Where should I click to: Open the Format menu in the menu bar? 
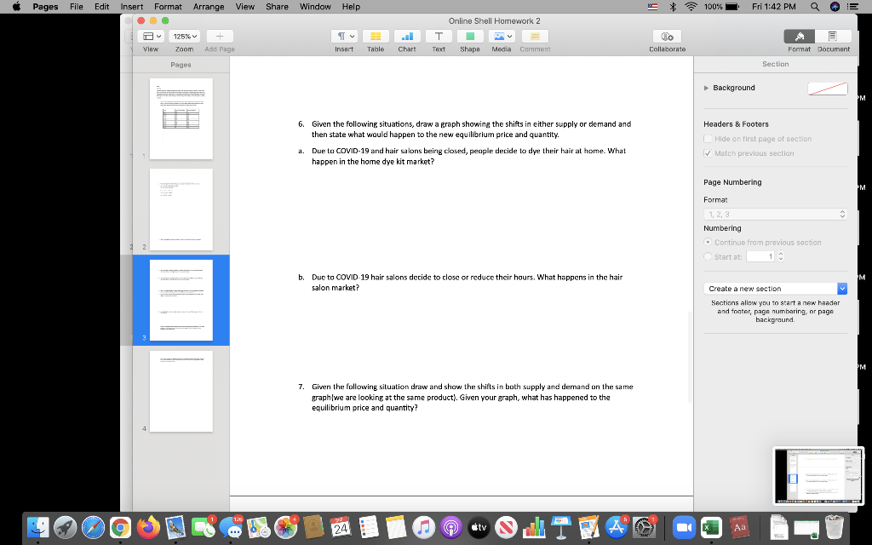coord(167,7)
